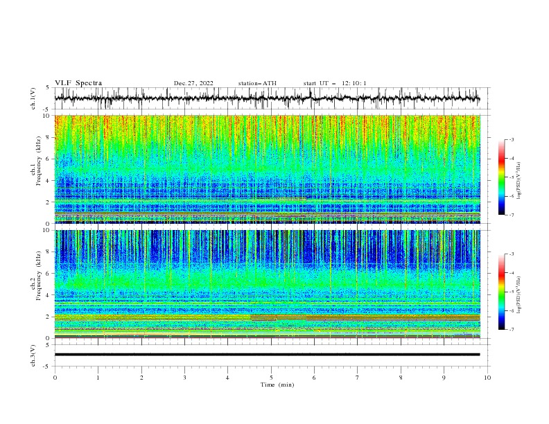Image resolution: width=549 pixels, height=424 pixels.
Task: Click the ch.2 color bar 'log(PSD)(V²/Hz)' label
Action: tap(519, 295)
